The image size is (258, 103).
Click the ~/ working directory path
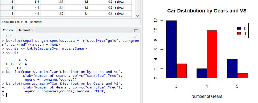[x=5, y=36]
